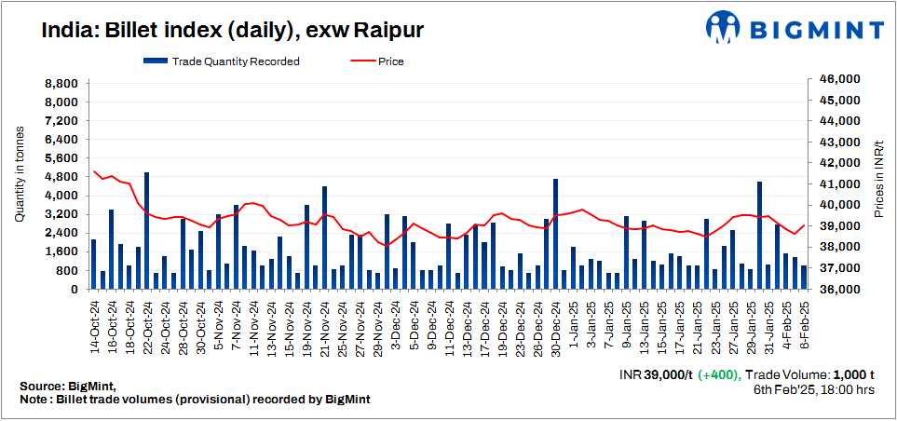Click the 6th Feb'25 18:00 hrs timestamp
Image resolution: width=897 pixels, height=421 pixels.
point(813,389)
